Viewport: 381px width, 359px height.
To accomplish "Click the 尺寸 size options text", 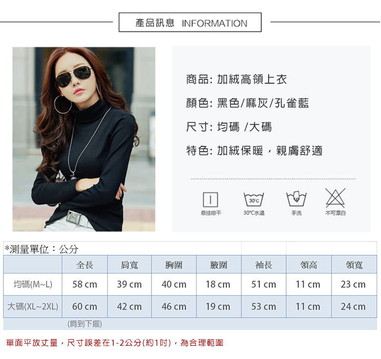I will coord(229,127).
